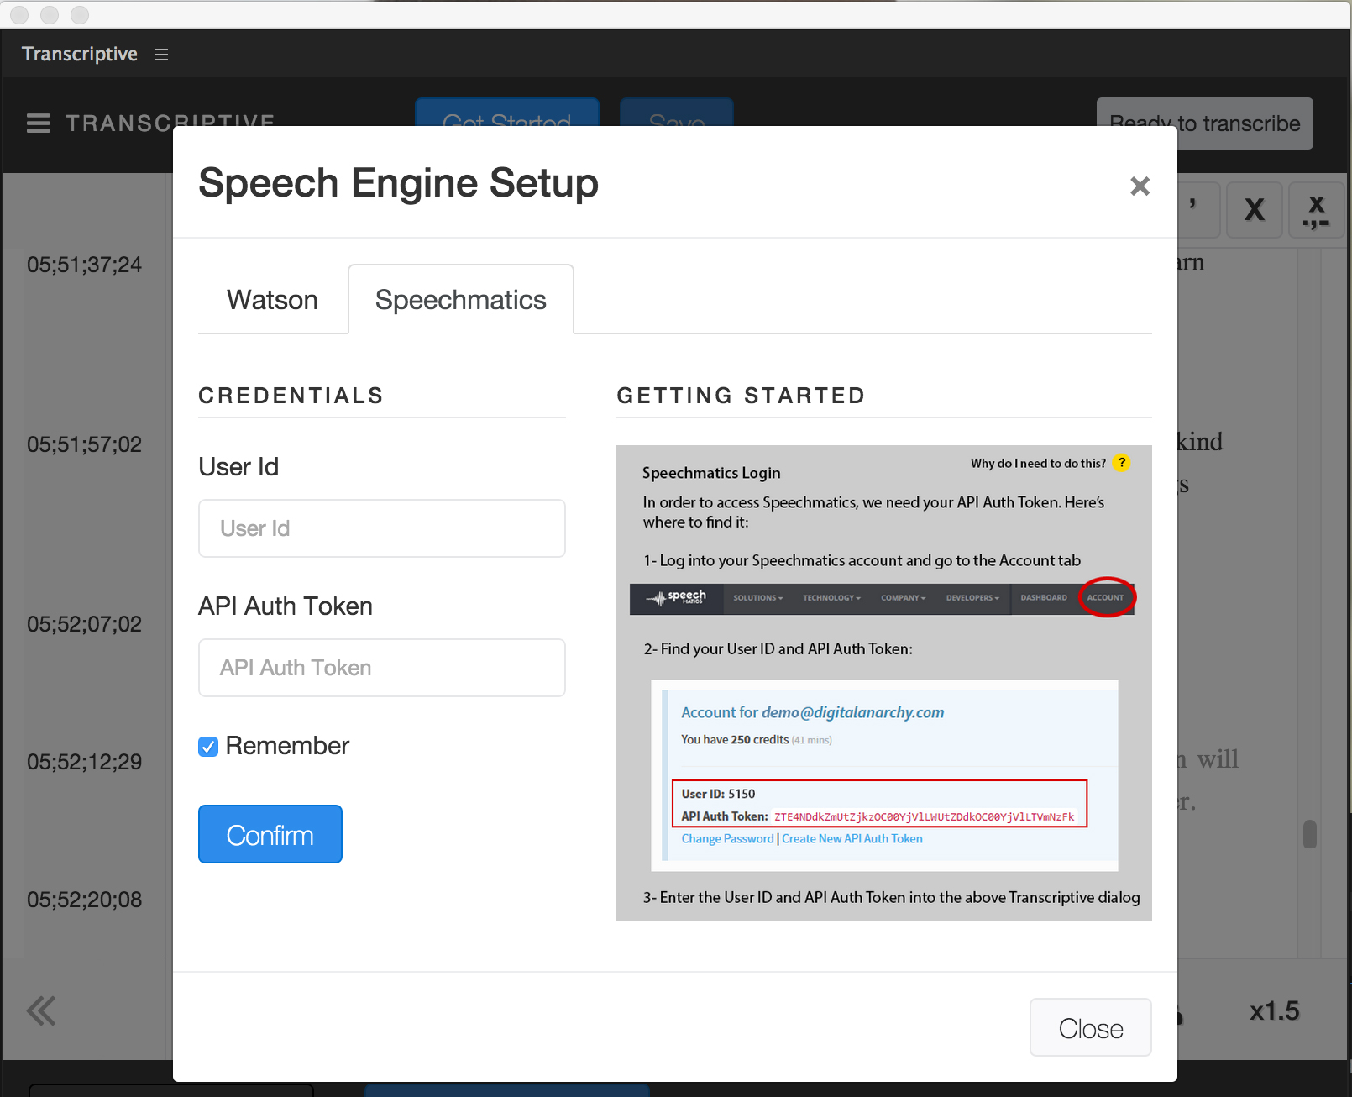Image resolution: width=1352 pixels, height=1097 pixels.
Task: Click the yellow question mark help icon
Action: [x=1121, y=463]
